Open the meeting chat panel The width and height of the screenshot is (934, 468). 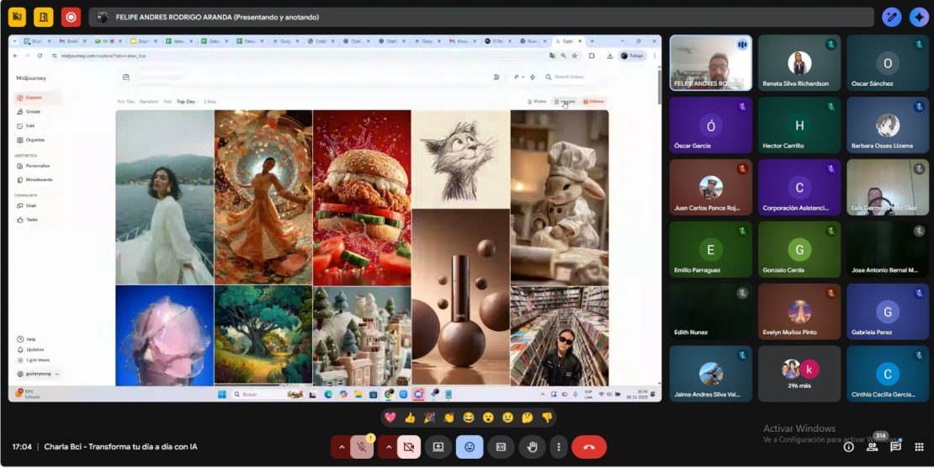point(895,447)
